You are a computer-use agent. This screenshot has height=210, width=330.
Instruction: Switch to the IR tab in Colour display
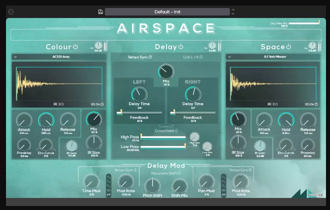click(55, 104)
